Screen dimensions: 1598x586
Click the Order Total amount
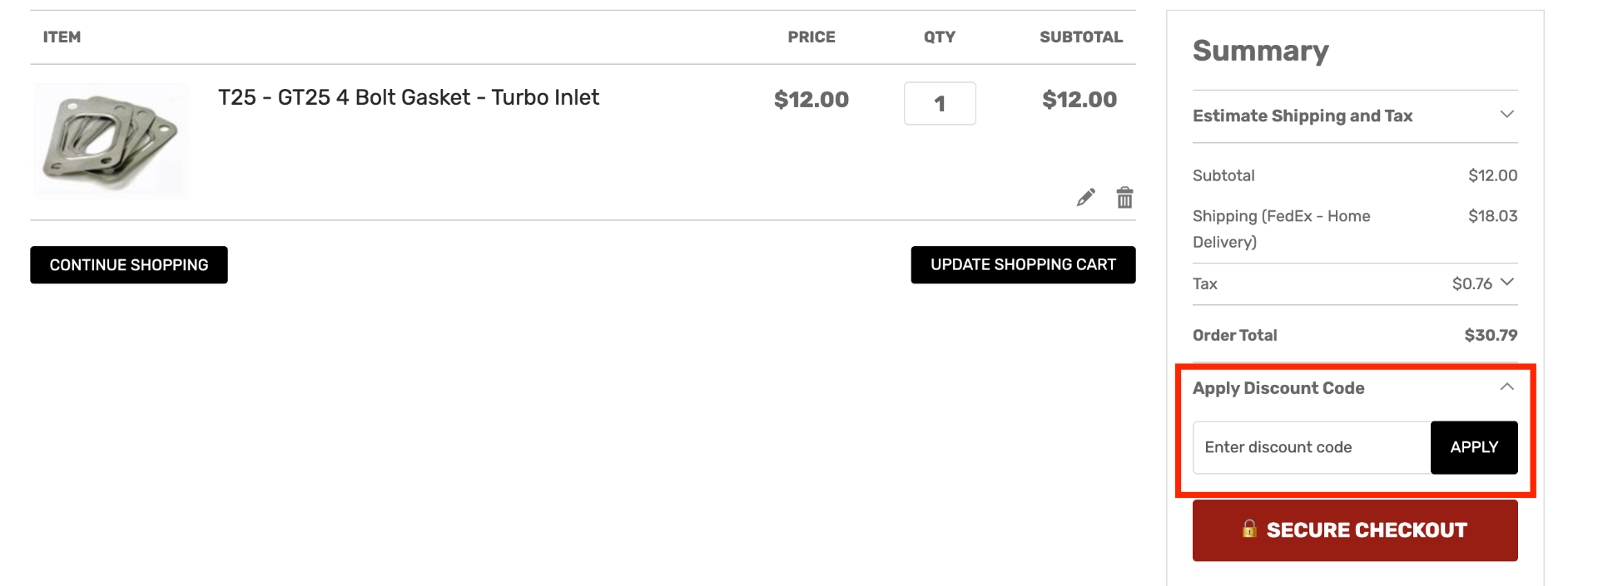coord(1491,335)
